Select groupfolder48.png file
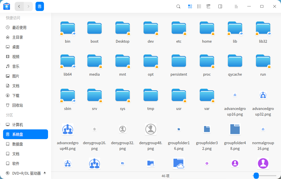This screenshot has height=179, width=281. tap(235, 129)
